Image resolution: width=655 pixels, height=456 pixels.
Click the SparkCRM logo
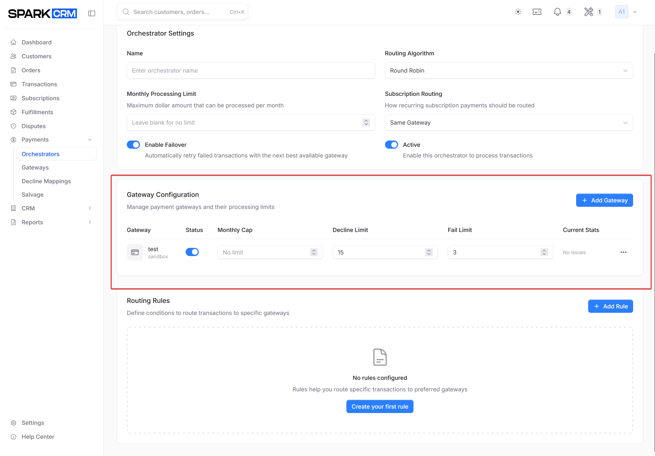coord(42,13)
